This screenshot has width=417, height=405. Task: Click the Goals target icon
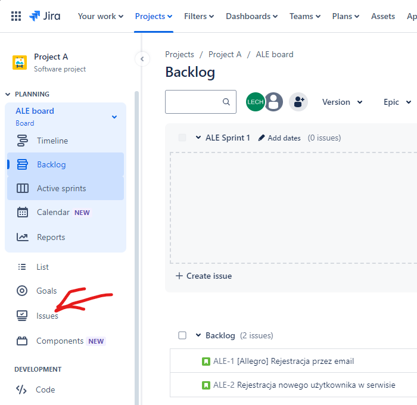pyautogui.click(x=22, y=291)
